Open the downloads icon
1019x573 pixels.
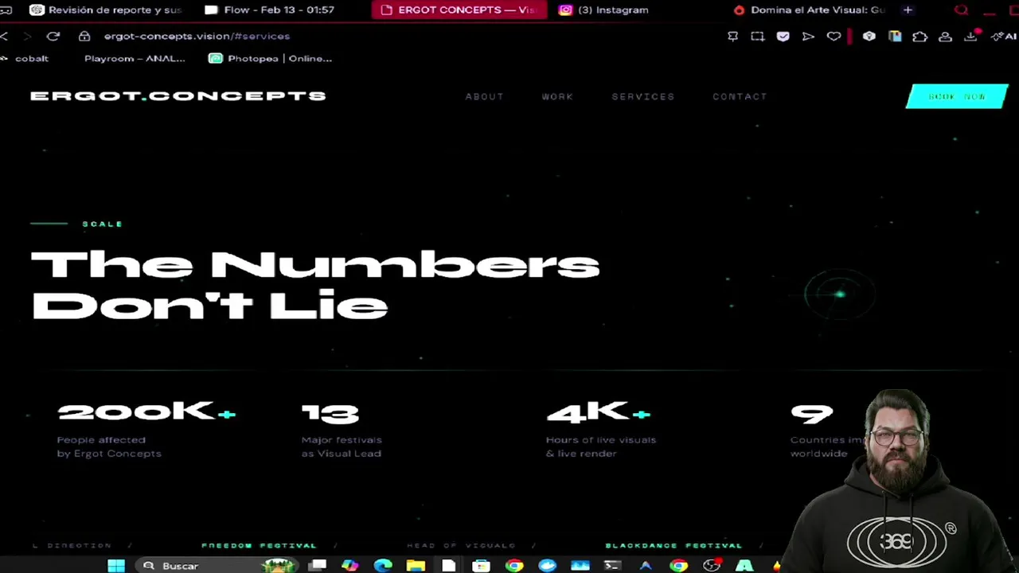[x=970, y=37]
